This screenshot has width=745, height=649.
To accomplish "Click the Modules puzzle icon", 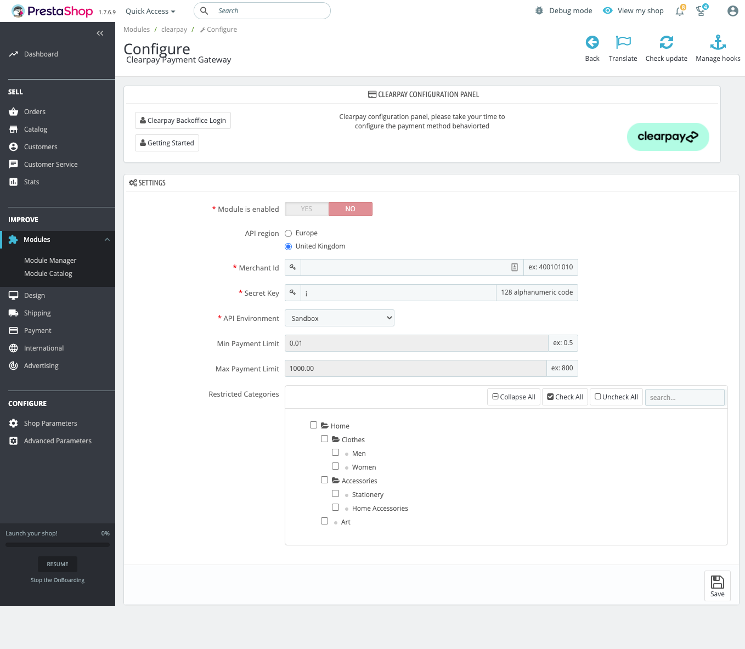I will [x=13, y=240].
